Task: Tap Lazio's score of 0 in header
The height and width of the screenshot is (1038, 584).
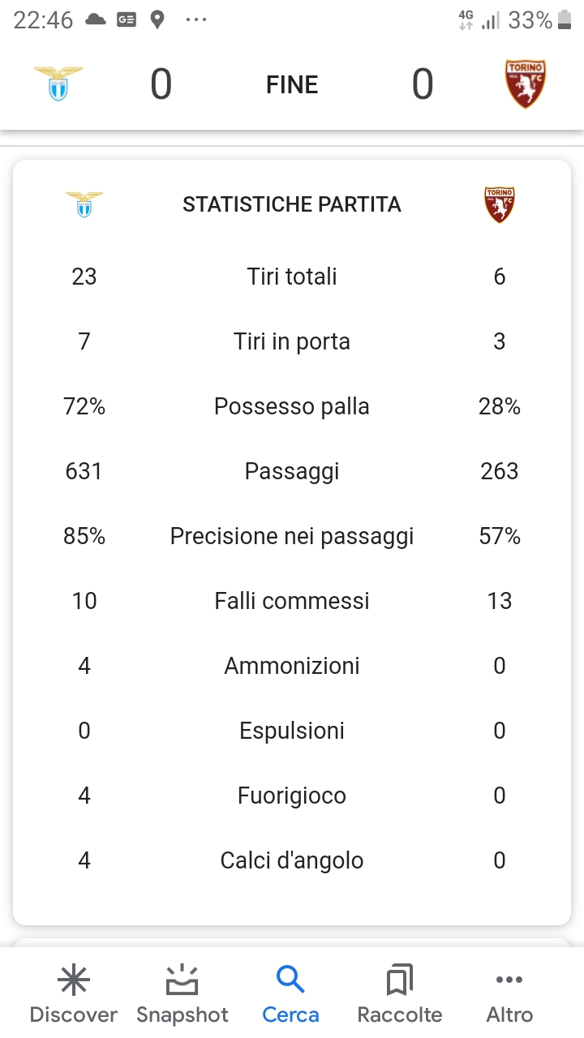Action: click(x=161, y=85)
